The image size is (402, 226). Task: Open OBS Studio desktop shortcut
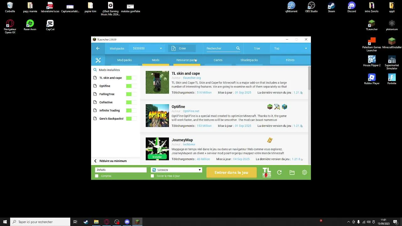point(311,8)
